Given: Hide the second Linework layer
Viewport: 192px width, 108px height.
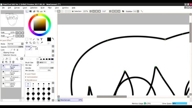Looking at the screenshot, I should pos(3,72).
